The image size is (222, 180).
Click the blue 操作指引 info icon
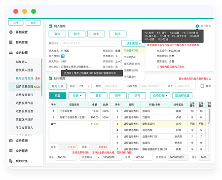point(197,26)
